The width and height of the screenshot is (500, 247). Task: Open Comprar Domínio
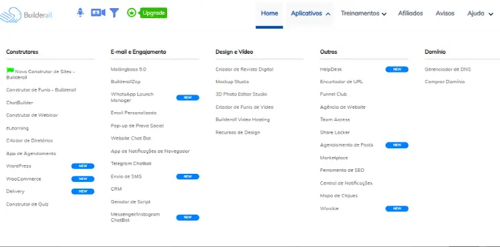coord(444,82)
